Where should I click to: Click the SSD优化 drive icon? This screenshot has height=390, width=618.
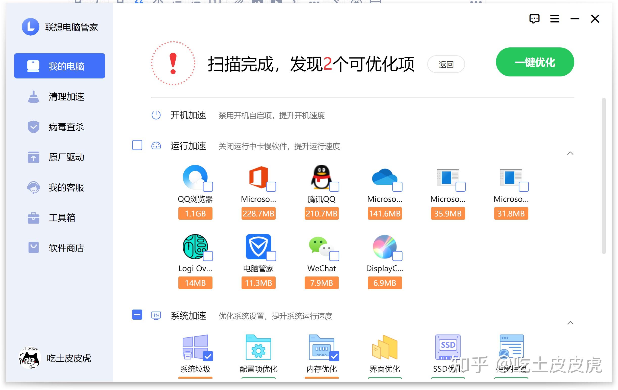tap(448, 347)
